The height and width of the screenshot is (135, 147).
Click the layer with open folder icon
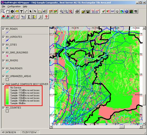tap(12, 17)
